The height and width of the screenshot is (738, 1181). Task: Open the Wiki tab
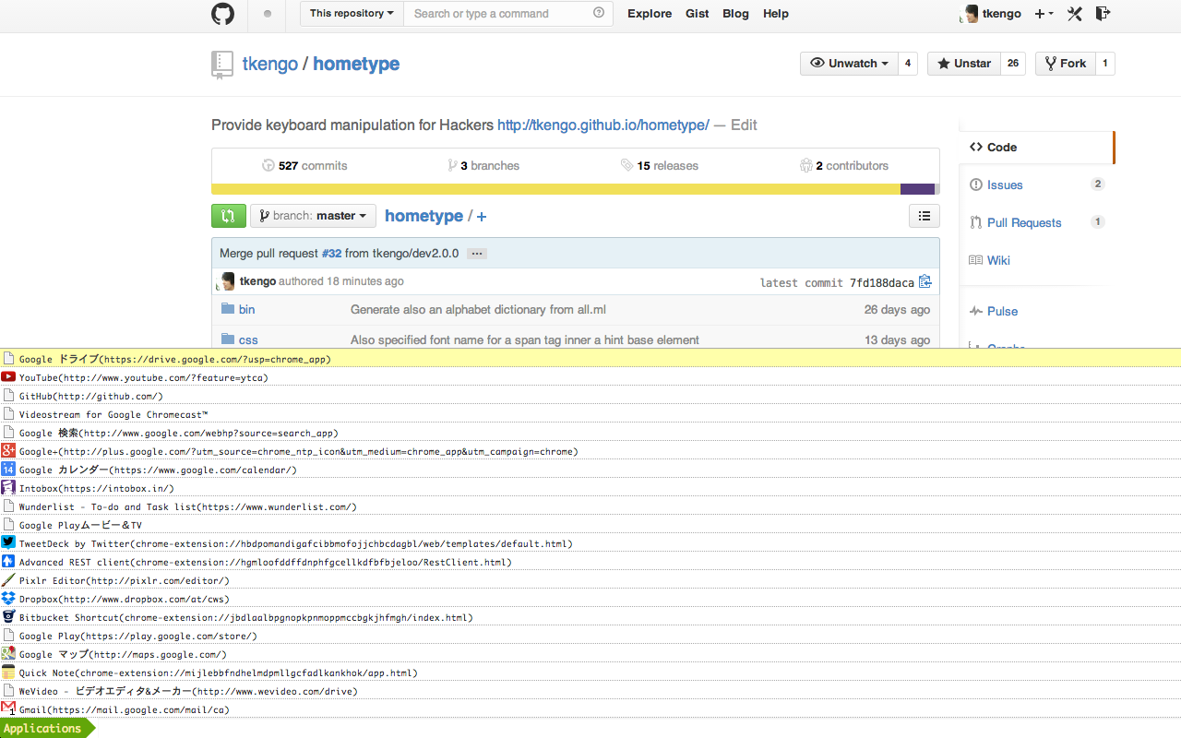point(1036,260)
